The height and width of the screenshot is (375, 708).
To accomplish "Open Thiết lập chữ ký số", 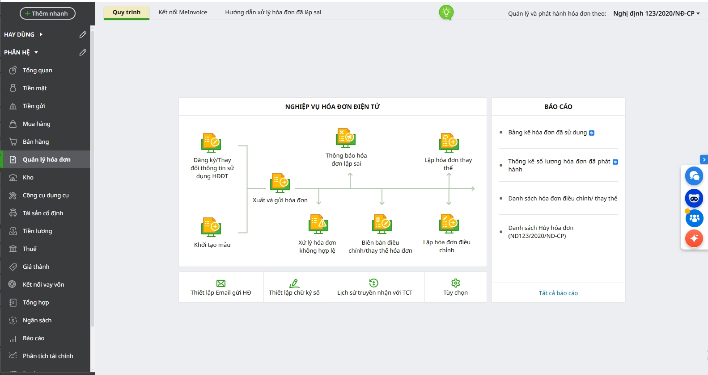I will pos(294,287).
